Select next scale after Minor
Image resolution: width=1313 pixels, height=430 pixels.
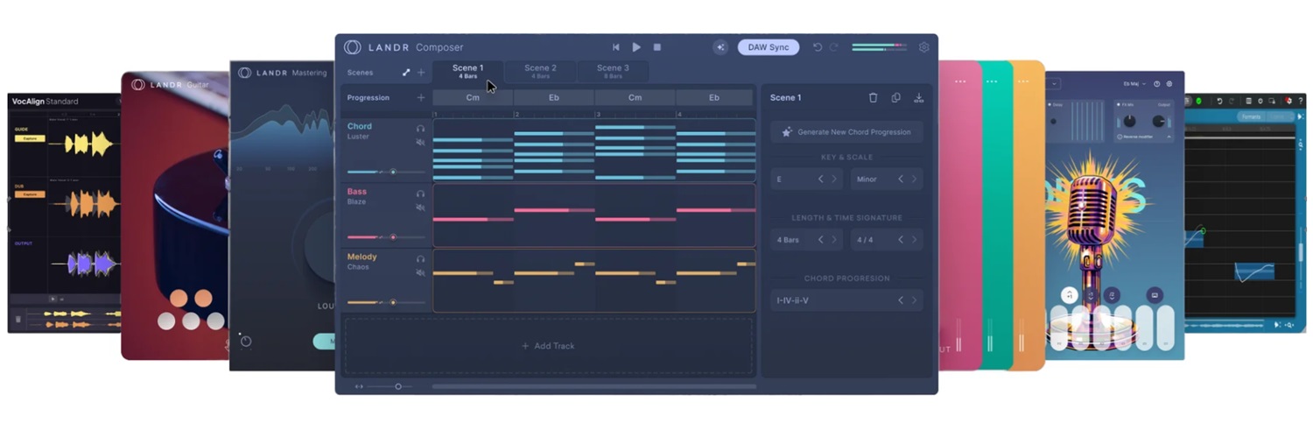coord(914,180)
